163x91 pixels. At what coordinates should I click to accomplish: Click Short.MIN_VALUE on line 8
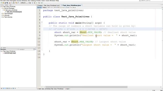(x=90, y=32)
